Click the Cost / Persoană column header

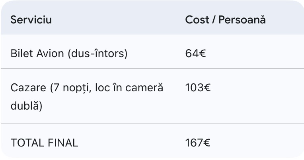pyautogui.click(x=225, y=20)
